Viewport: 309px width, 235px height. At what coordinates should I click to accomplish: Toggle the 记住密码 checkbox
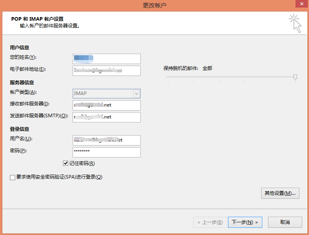click(x=66, y=163)
